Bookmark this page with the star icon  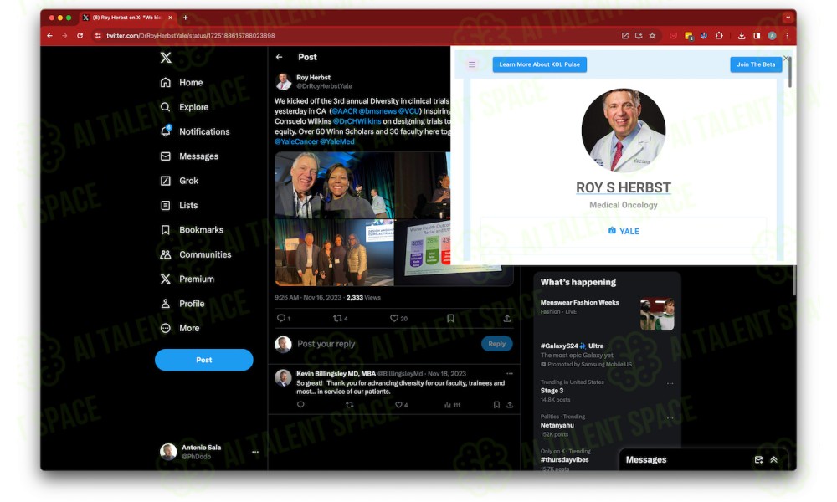click(x=652, y=36)
